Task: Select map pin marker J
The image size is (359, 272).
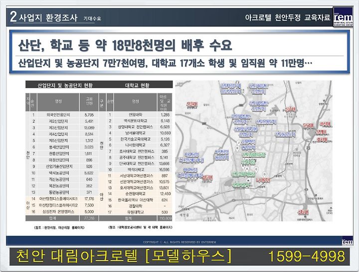Action: (x=238, y=143)
